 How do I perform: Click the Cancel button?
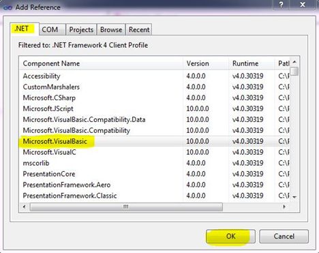click(x=284, y=236)
